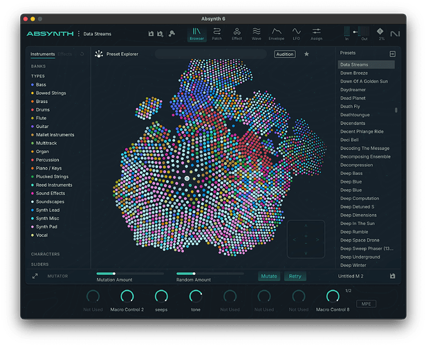The image size is (426, 346).
Task: Toggle the Bowed Strings type filter
Action: click(48, 93)
